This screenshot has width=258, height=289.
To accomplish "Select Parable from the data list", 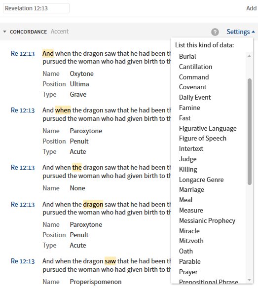I will click(190, 261).
